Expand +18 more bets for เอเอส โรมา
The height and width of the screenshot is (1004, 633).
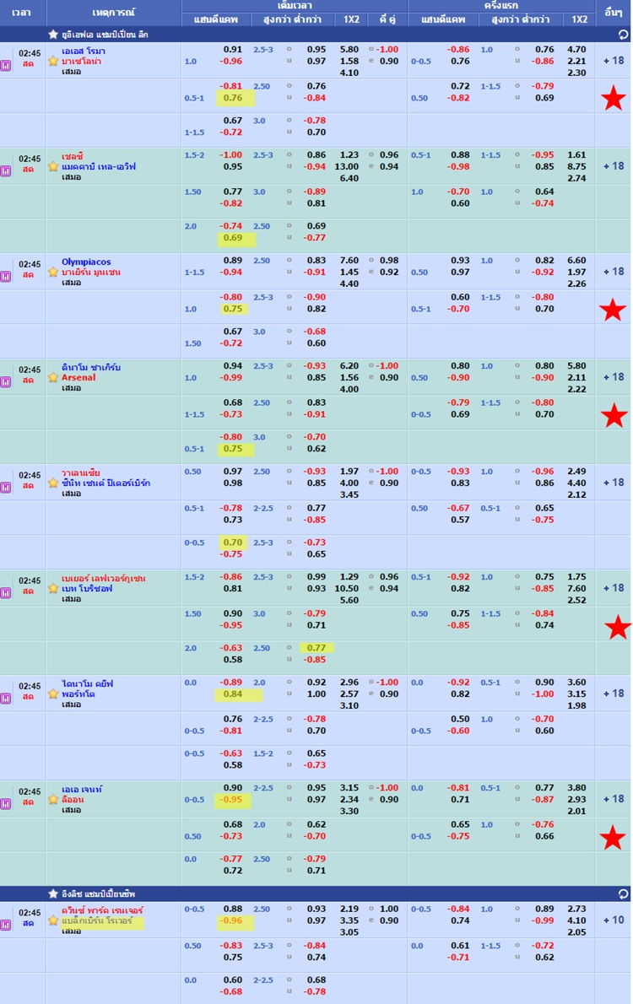pyautogui.click(x=613, y=61)
